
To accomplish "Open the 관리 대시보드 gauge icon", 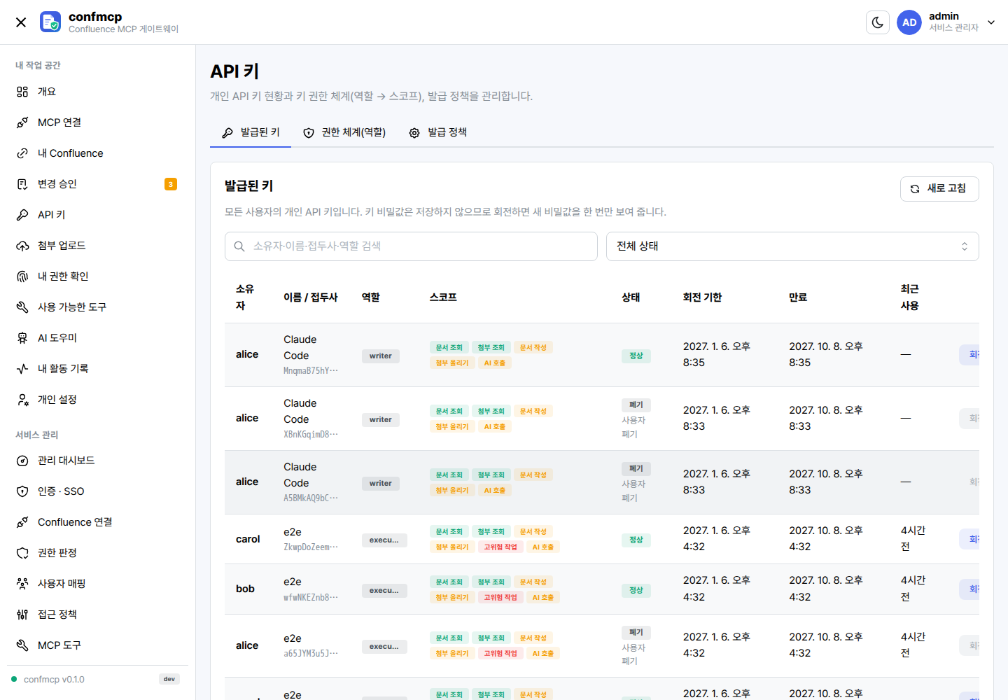I will [22, 461].
